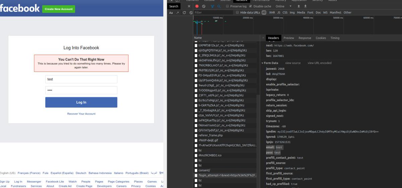
Task: Filter requests by Img
Action: pos(292,13)
